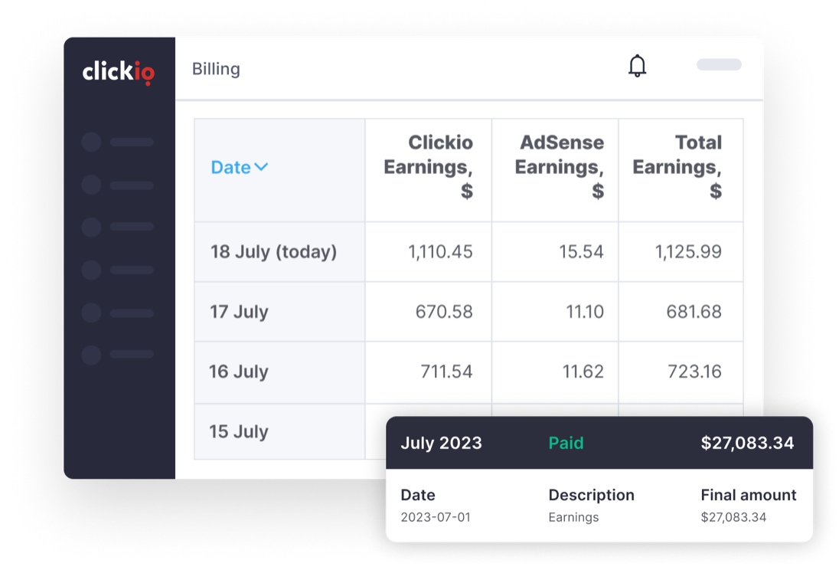Image resolution: width=839 pixels, height=570 pixels.
Task: Select the 15 July row label
Action: pos(239,432)
